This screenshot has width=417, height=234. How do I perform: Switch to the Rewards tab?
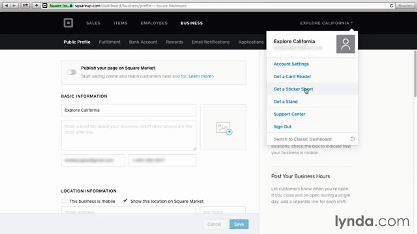(x=174, y=42)
